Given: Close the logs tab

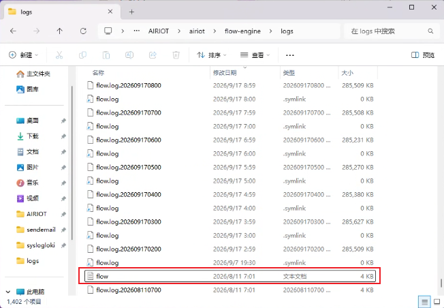Looking at the screenshot, I should coord(110,12).
